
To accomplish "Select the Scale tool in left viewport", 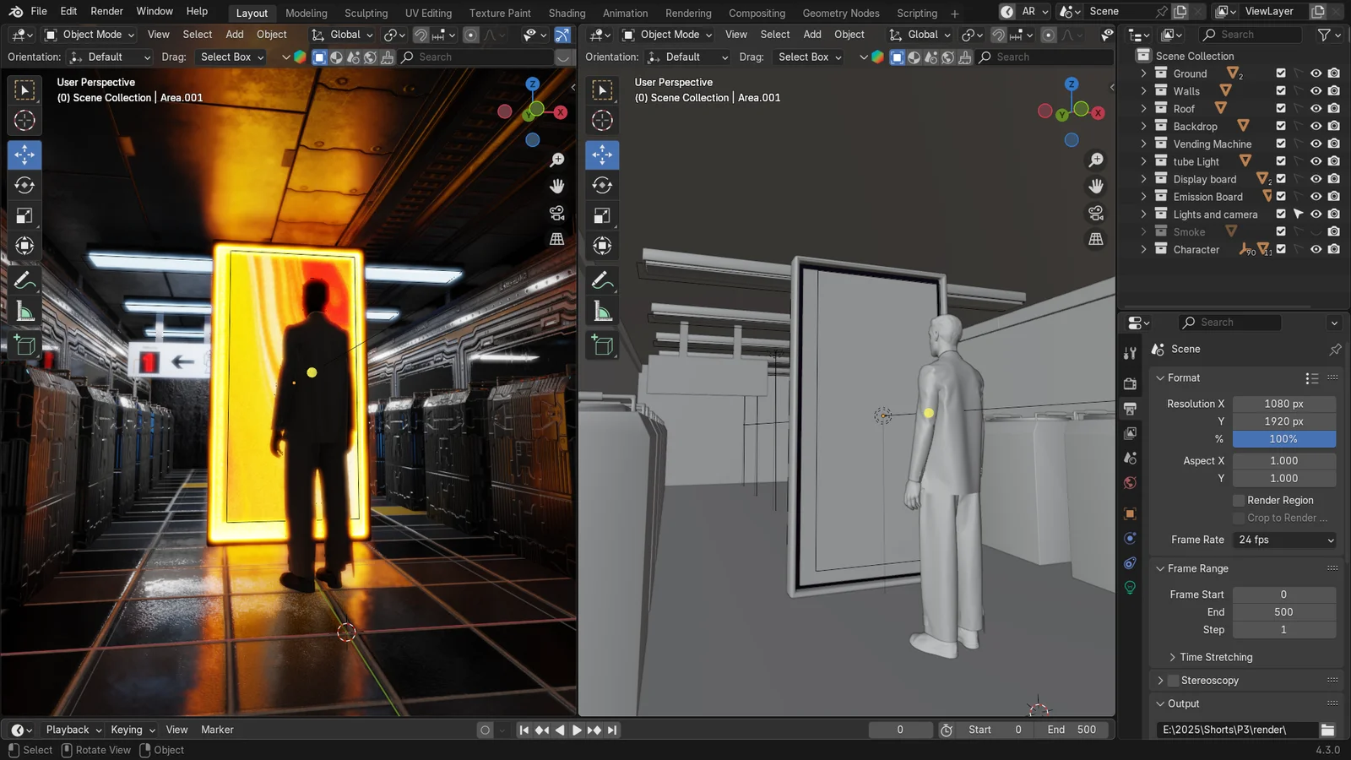I will click(24, 216).
